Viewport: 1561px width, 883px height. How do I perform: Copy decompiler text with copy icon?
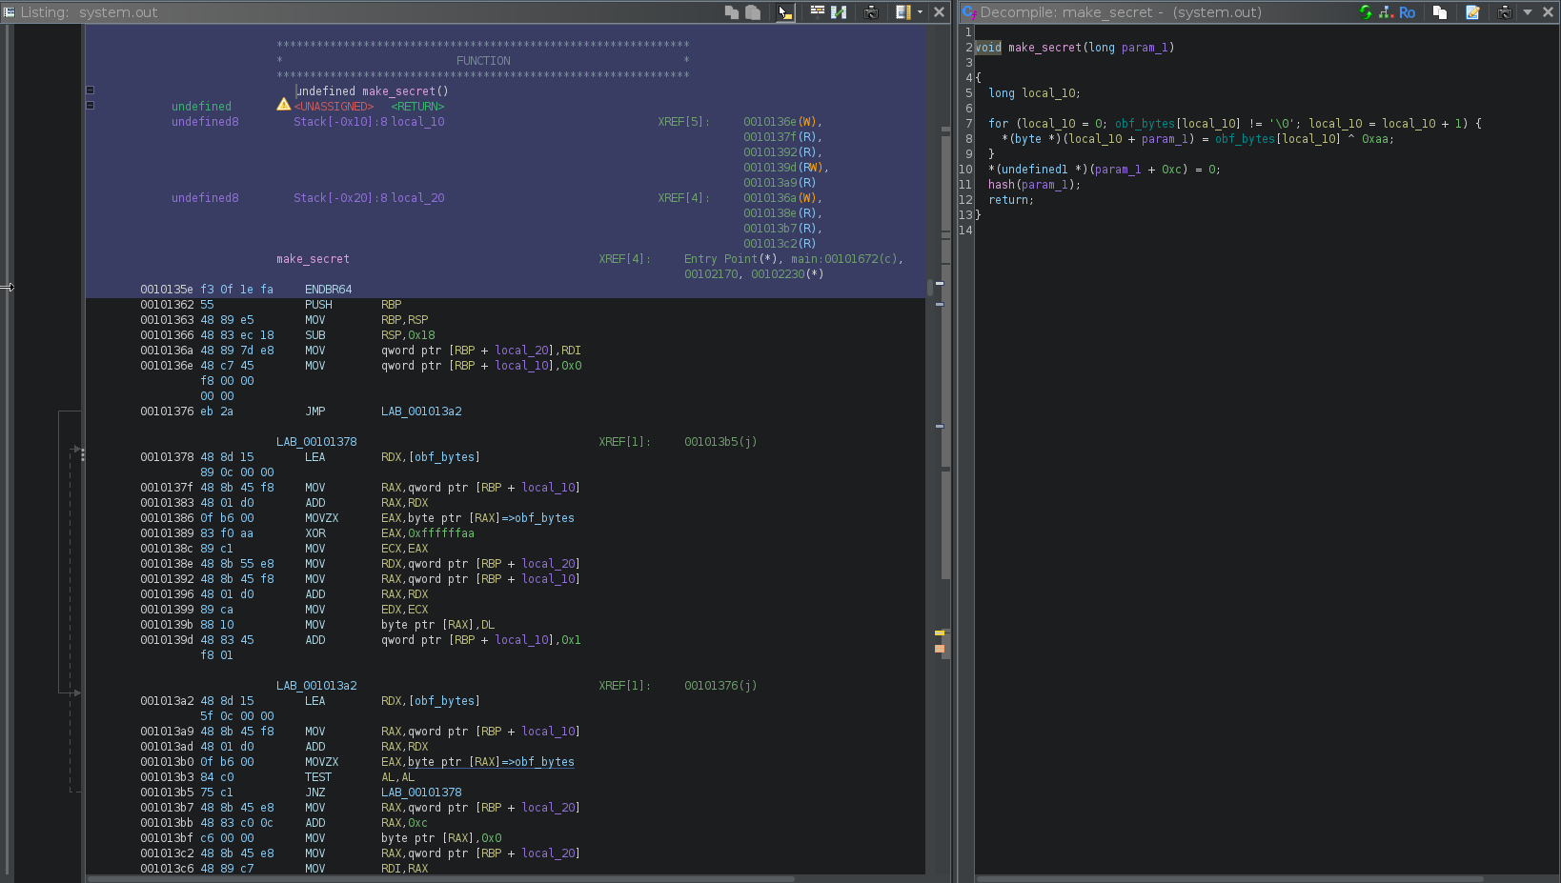[x=1440, y=12]
